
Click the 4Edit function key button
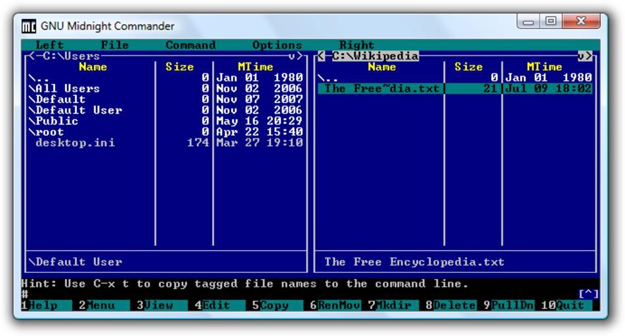pyautogui.click(x=220, y=305)
